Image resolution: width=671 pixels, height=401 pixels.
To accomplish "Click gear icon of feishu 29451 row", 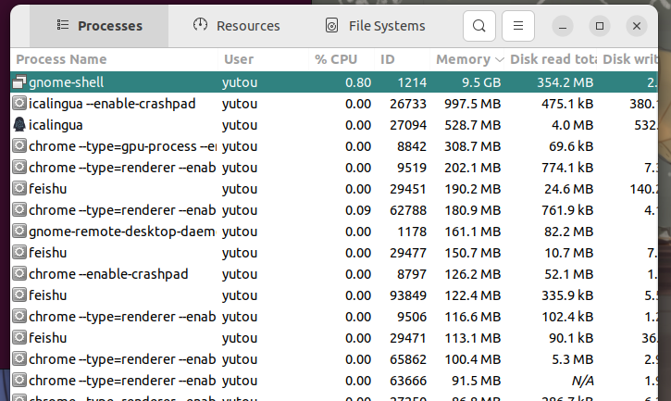I will pyautogui.click(x=19, y=189).
